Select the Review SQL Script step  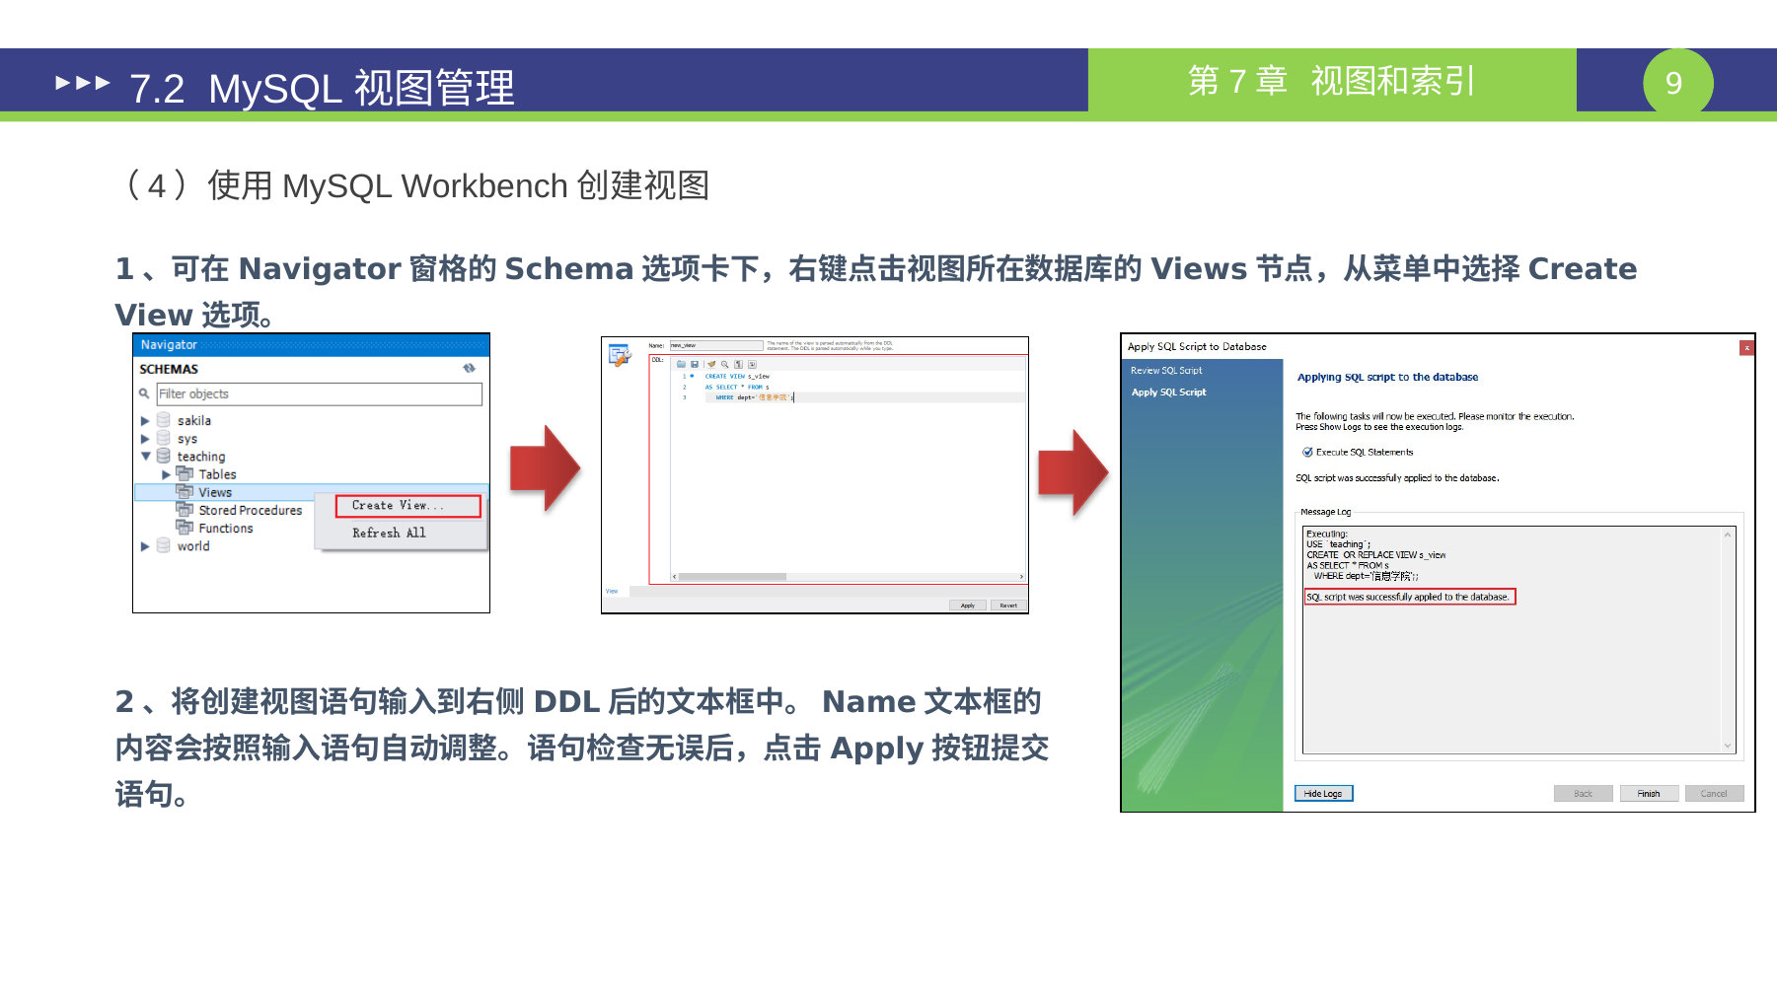tap(1166, 371)
